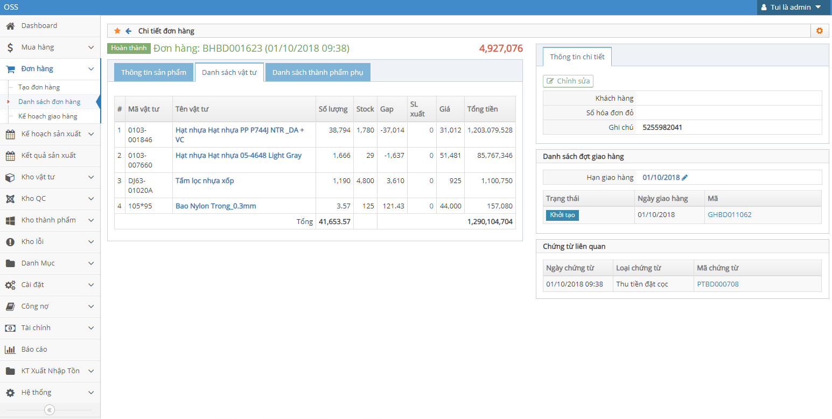Click Thu tiền đặt cọc document type
This screenshot has width=832, height=419.
pyautogui.click(x=642, y=284)
